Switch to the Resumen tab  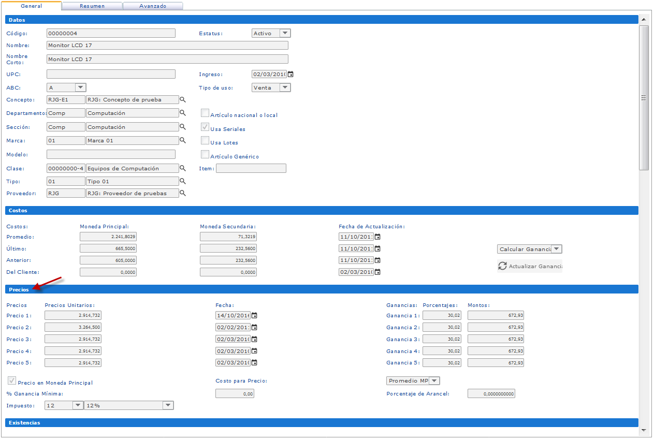coord(92,6)
